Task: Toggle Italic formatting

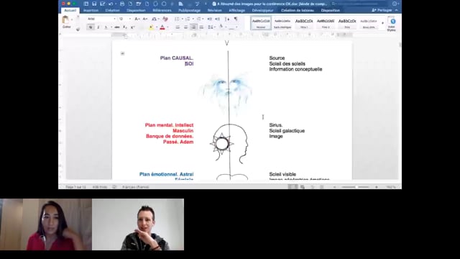Action: pyautogui.click(x=98, y=27)
